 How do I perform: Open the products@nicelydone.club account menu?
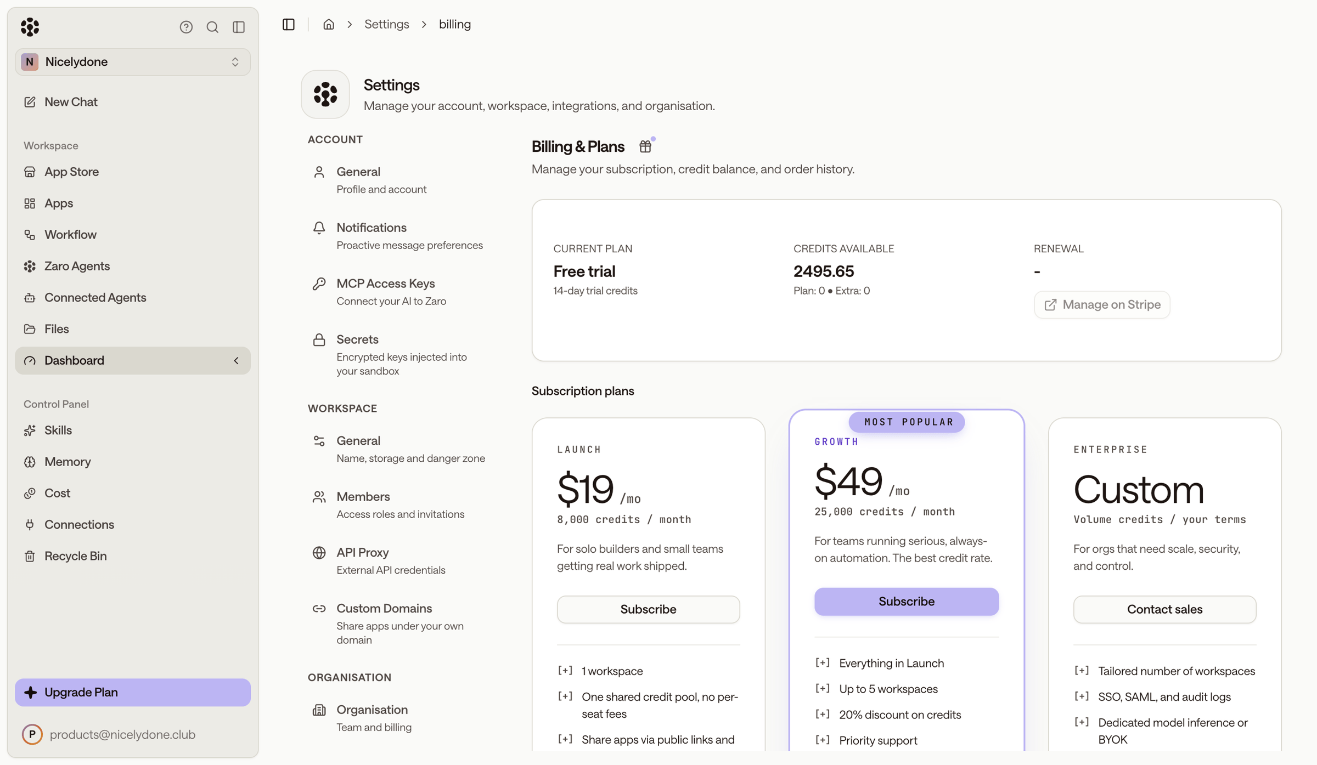(133, 734)
